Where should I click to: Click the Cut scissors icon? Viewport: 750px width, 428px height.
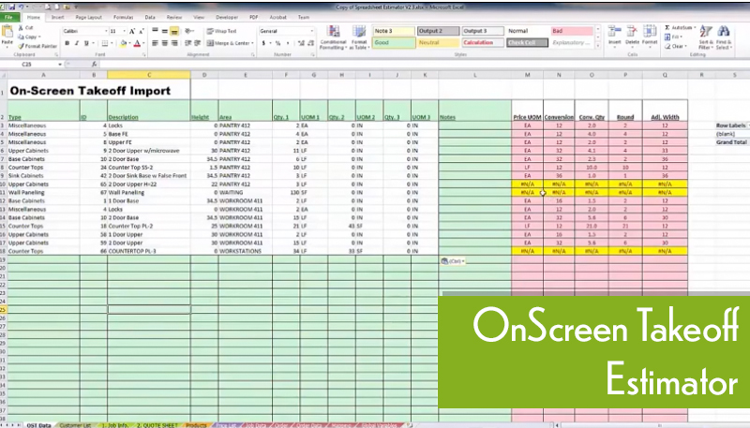[21, 28]
